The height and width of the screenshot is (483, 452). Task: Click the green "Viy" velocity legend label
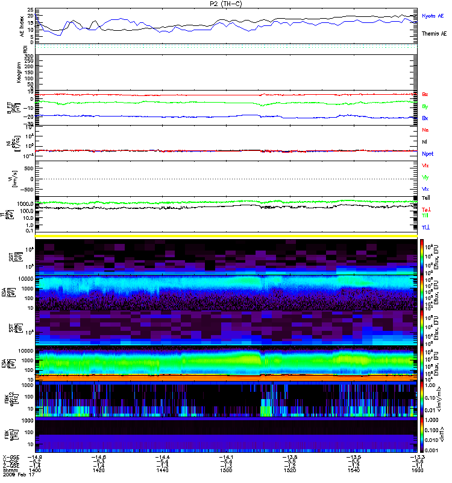(x=425, y=178)
